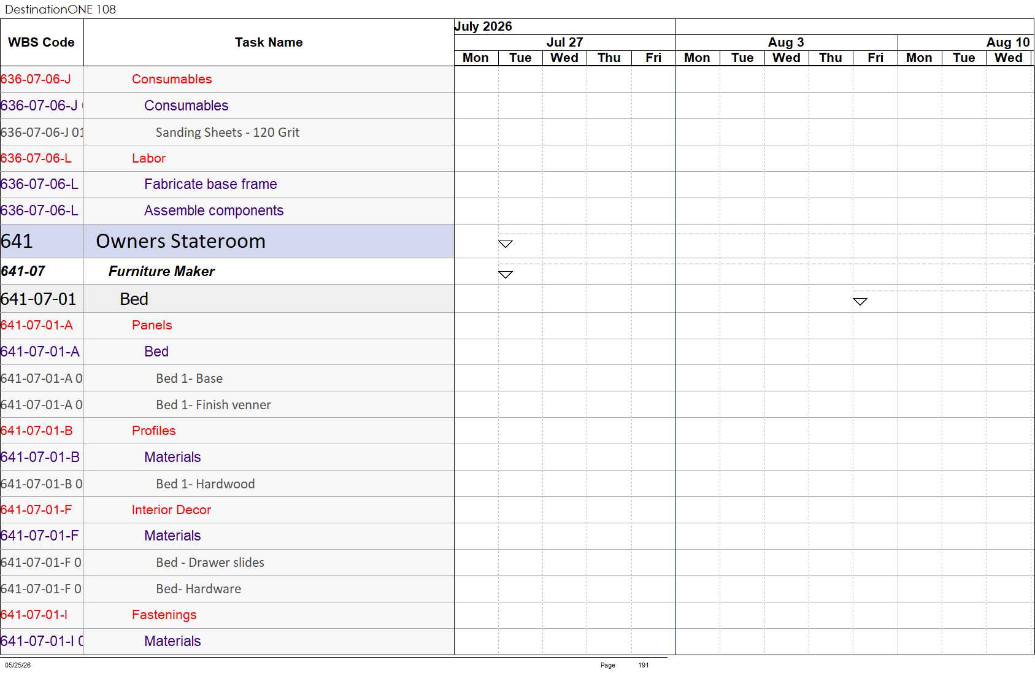This screenshot has height=673, width=1035.
Task: Select Bed- Hardware task
Action: click(227, 588)
